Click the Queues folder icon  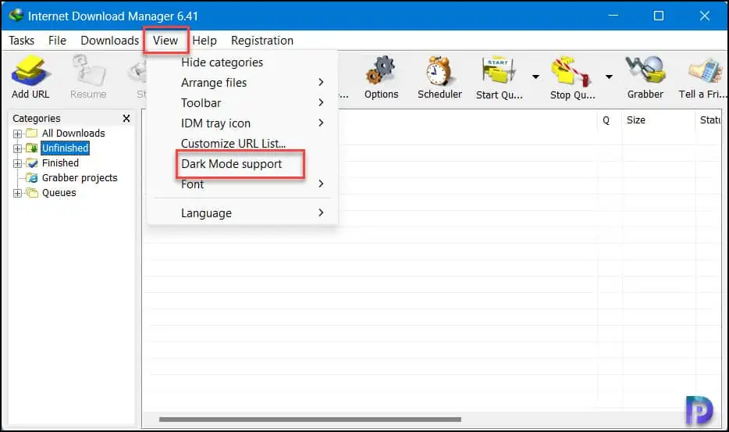(x=32, y=193)
